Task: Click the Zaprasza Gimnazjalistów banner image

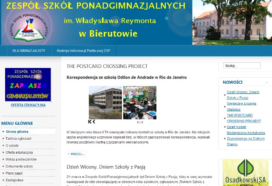Action: point(28,85)
